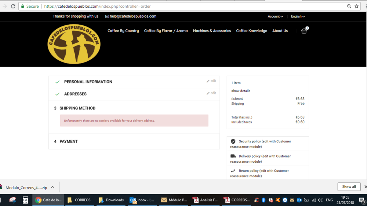Image resolution: width=367 pixels, height=206 pixels.
Task: Edit the Addresses step
Action: point(211,93)
